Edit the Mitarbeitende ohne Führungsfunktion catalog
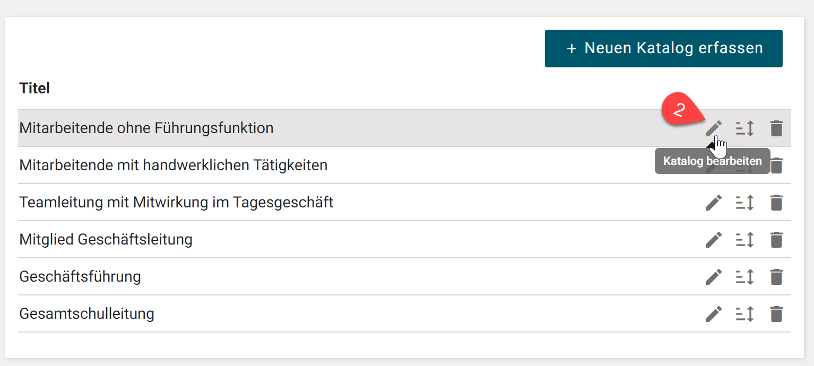This screenshot has width=814, height=366. pyautogui.click(x=713, y=128)
